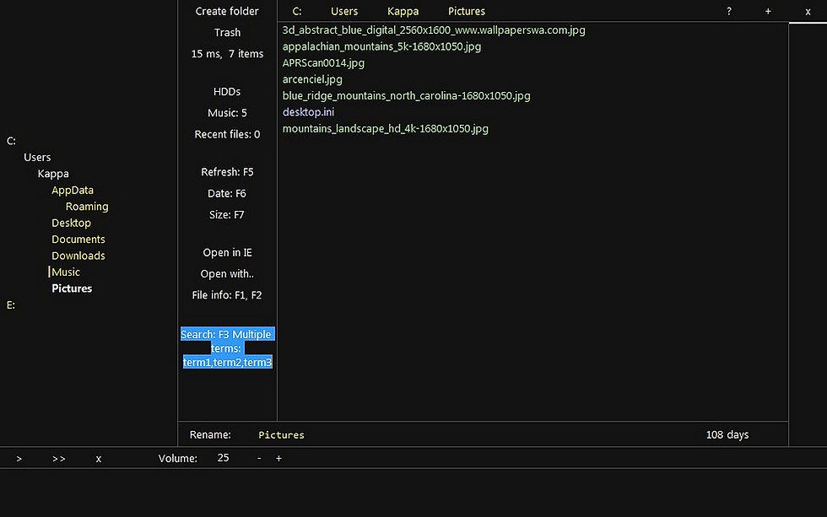Image resolution: width=827 pixels, height=517 pixels.
Task: Decrease volume with the - button
Action: (x=259, y=458)
